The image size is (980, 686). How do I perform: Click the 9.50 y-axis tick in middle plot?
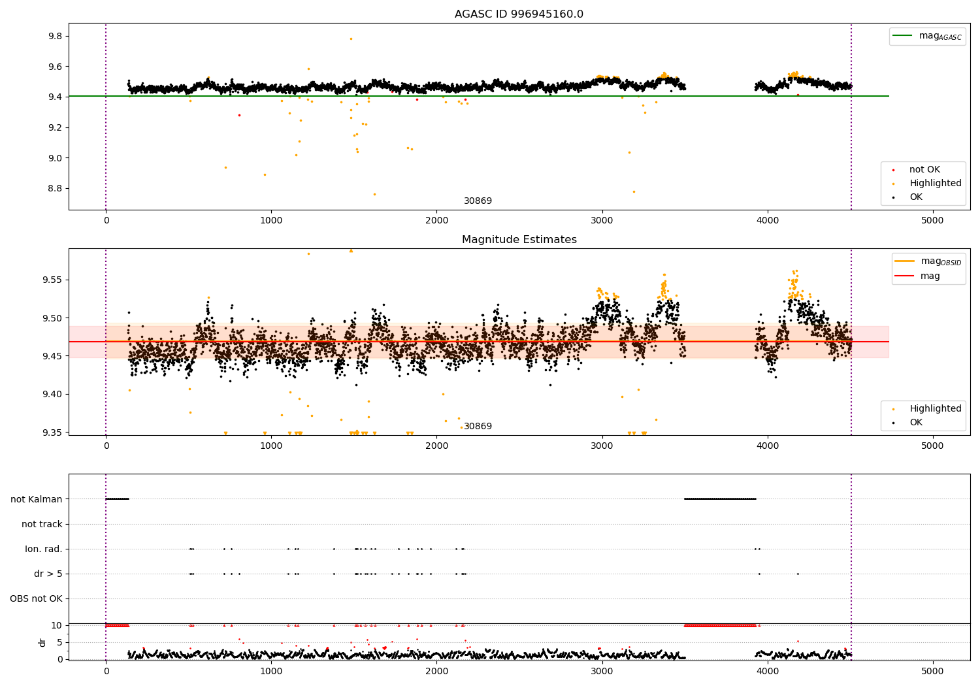point(53,318)
